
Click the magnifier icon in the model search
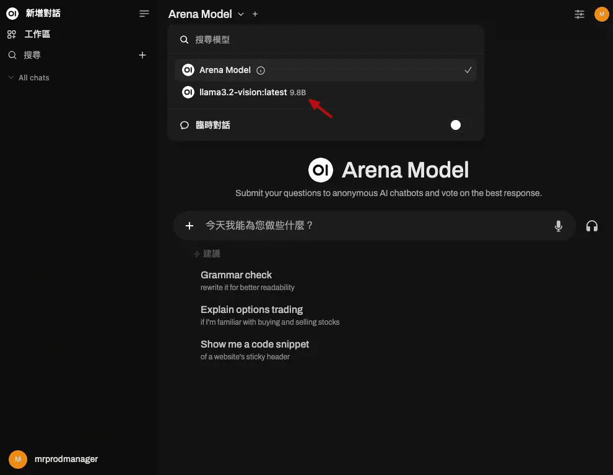pyautogui.click(x=184, y=40)
